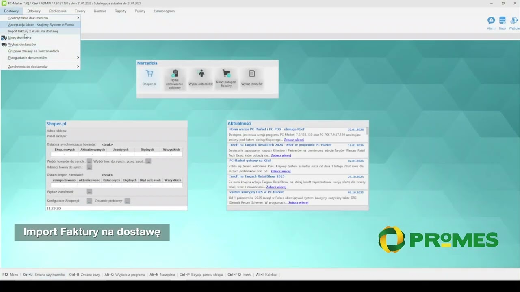Viewport: 520px width, 292px height.
Task: Open the Kontrola menu
Action: point(100,11)
